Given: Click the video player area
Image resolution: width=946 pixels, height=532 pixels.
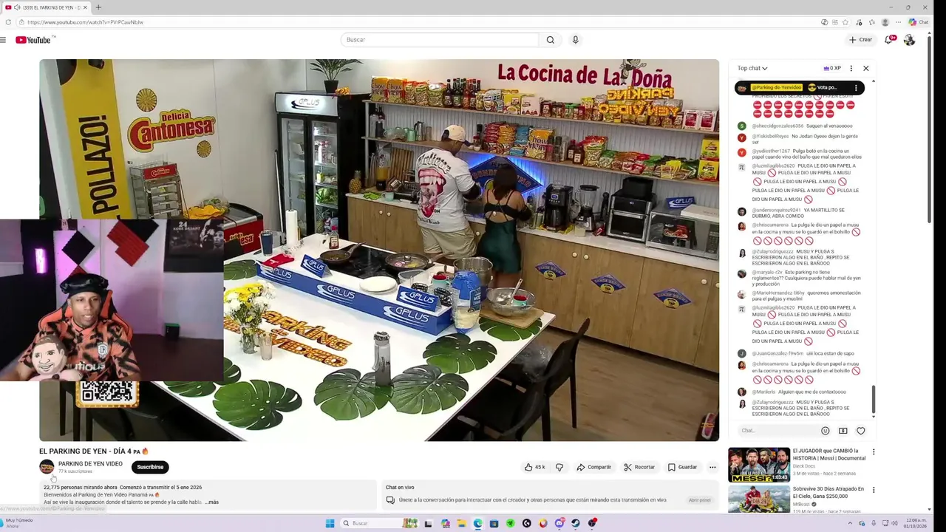Looking at the screenshot, I should 379,250.
